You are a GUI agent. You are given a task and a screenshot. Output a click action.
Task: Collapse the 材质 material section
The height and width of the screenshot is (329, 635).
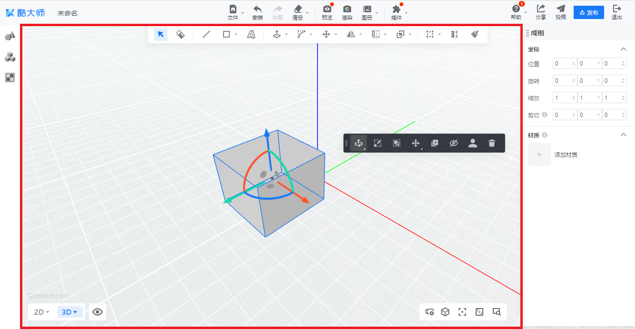click(624, 135)
